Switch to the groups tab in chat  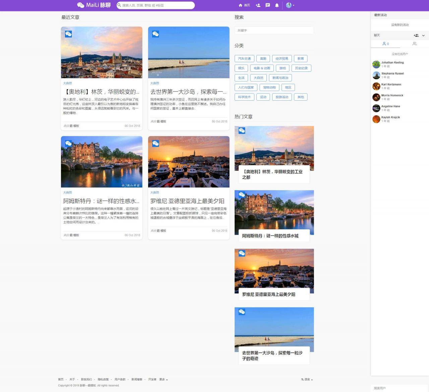pos(415,44)
